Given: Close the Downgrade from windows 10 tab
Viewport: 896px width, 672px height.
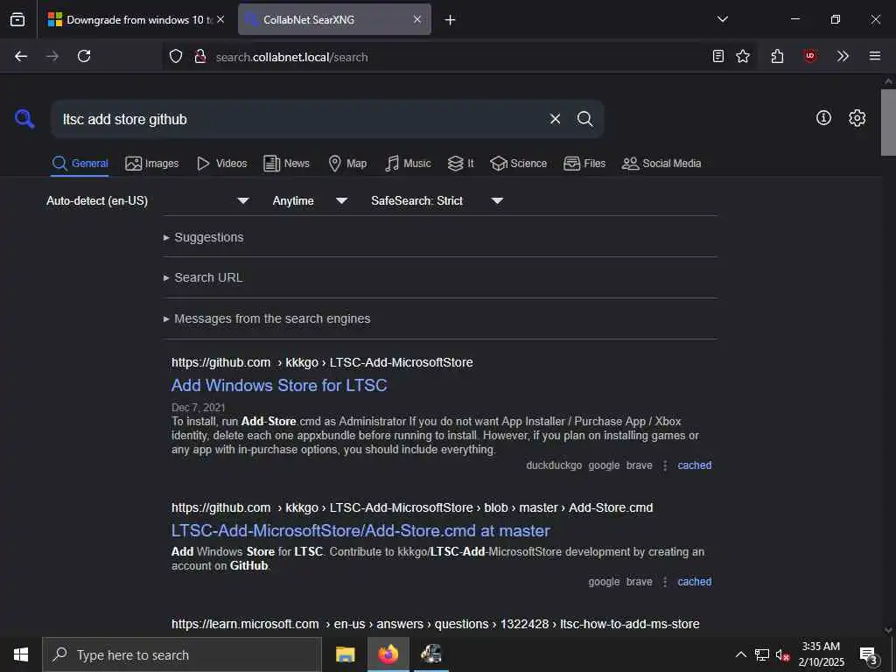Looking at the screenshot, I should click(x=220, y=19).
